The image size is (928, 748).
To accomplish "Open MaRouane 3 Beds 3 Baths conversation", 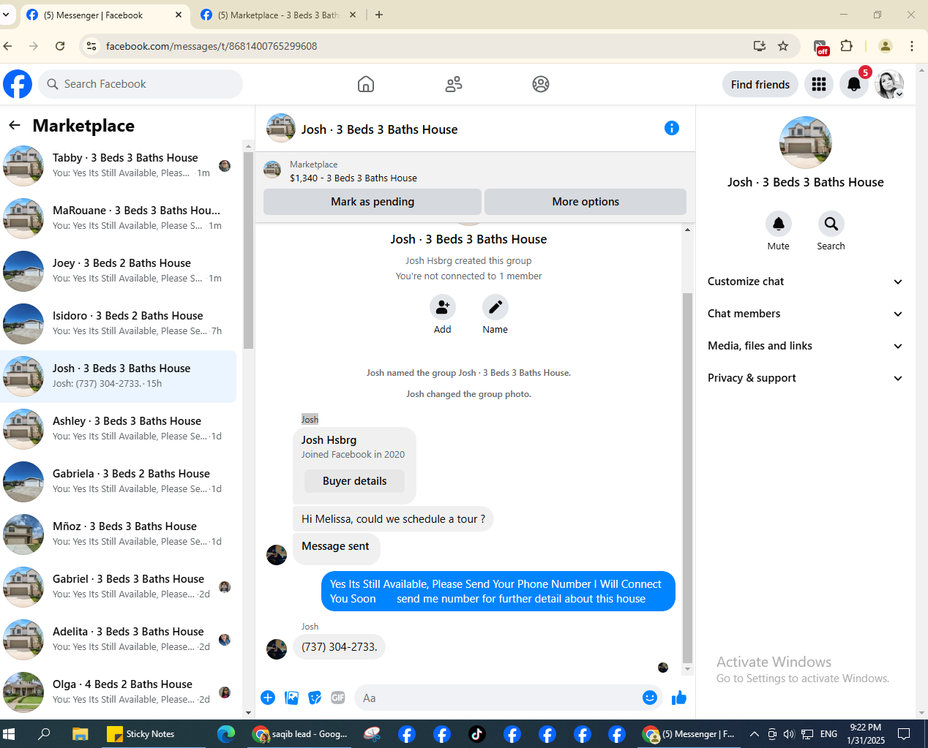I will click(x=119, y=218).
